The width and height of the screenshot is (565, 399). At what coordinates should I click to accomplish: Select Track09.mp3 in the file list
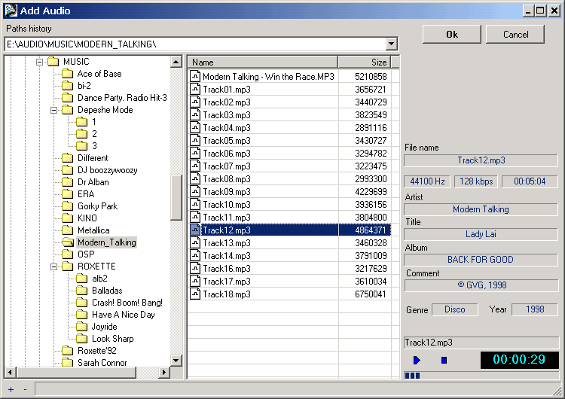click(x=290, y=192)
